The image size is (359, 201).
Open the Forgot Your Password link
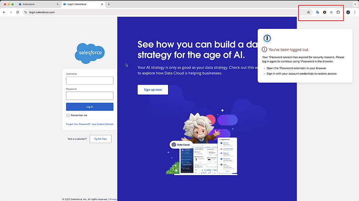78,124
